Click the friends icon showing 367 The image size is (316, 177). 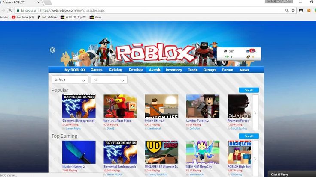tap(225, 51)
